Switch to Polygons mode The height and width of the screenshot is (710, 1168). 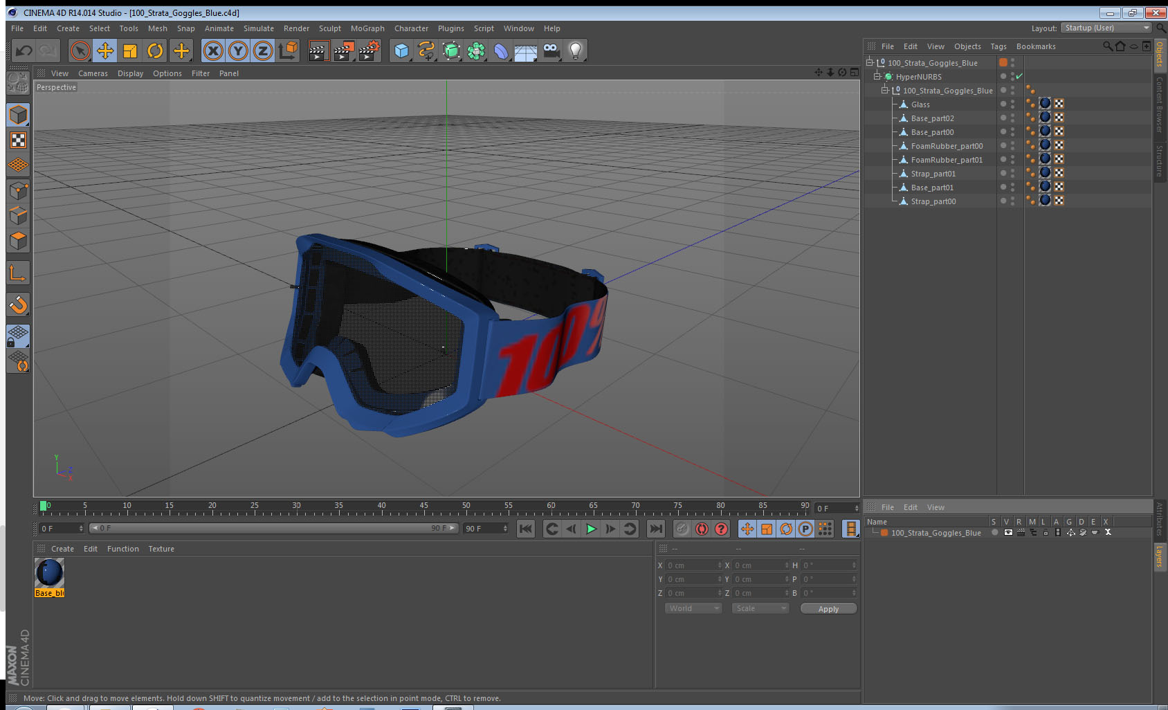point(18,240)
